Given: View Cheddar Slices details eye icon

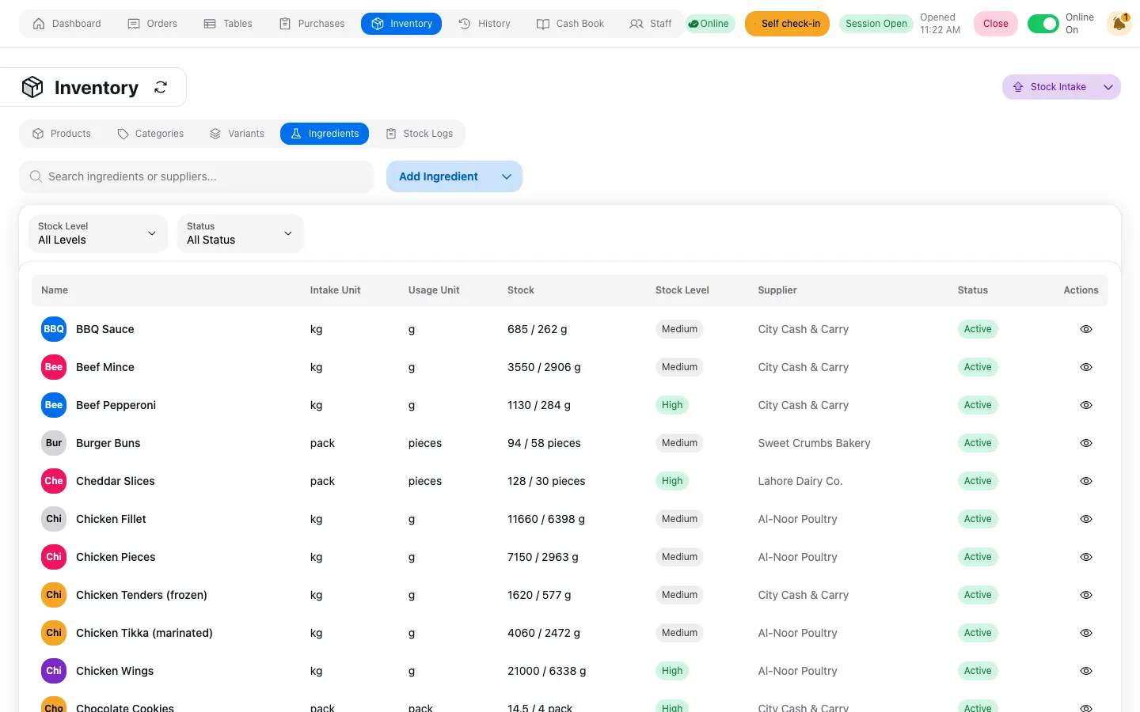Looking at the screenshot, I should (x=1086, y=481).
